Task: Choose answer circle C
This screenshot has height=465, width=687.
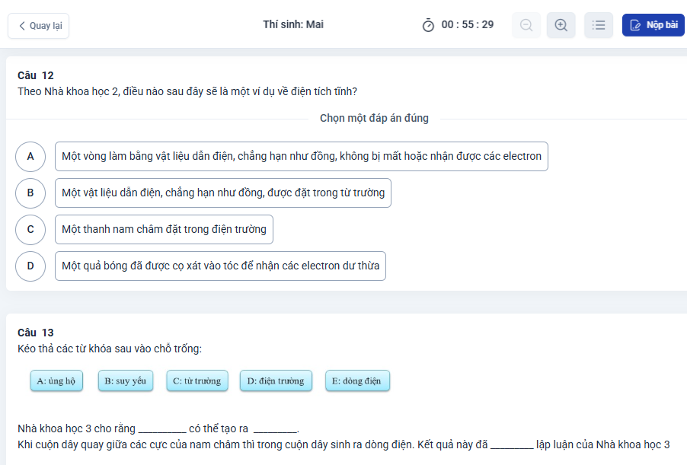Action: tap(30, 229)
